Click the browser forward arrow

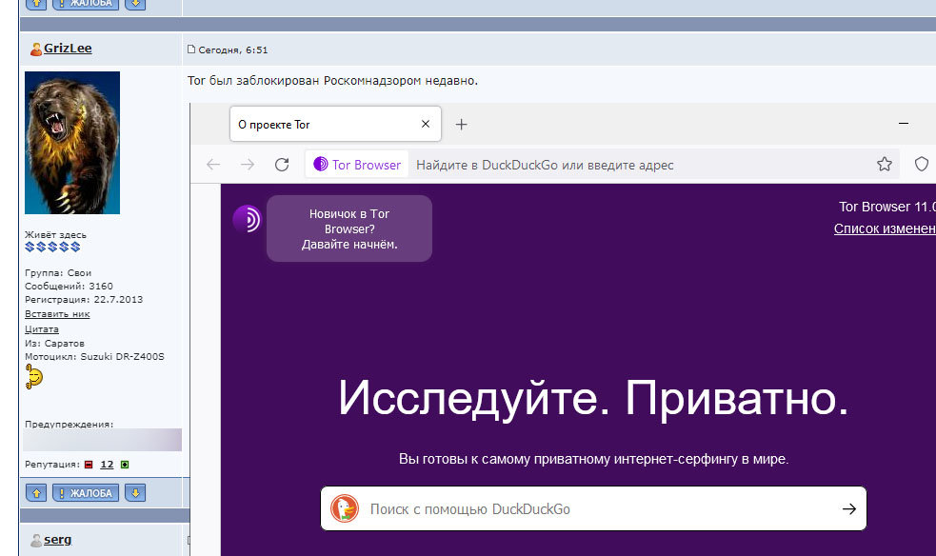tap(248, 165)
